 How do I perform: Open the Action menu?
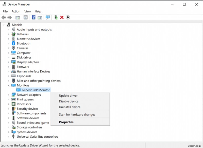[x=16, y=11]
